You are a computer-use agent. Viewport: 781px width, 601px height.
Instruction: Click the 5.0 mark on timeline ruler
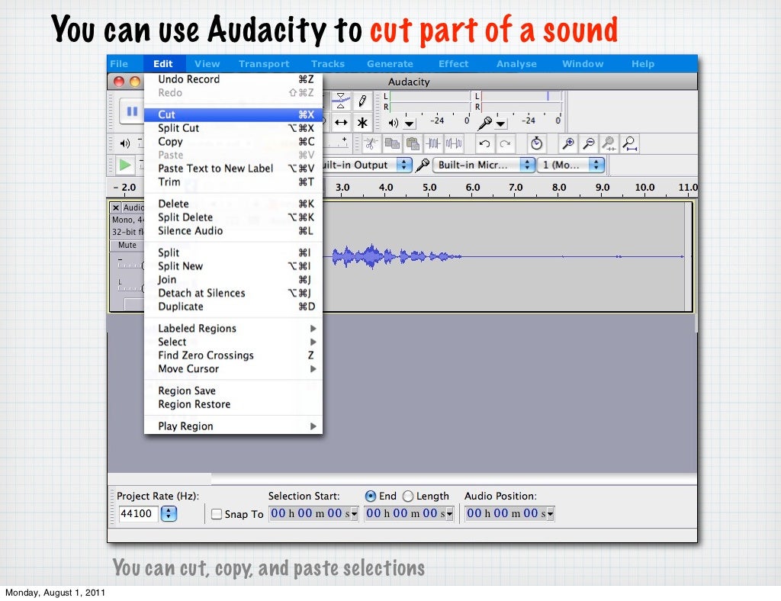tap(429, 188)
